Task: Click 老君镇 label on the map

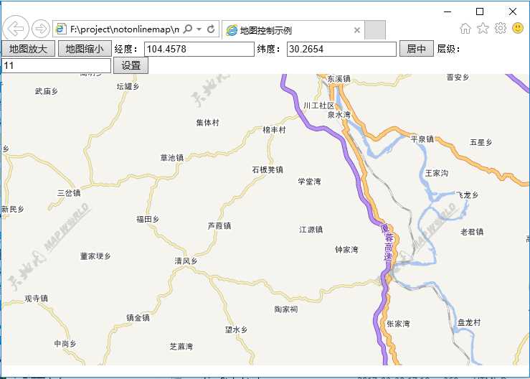Action: pyautogui.click(x=472, y=232)
